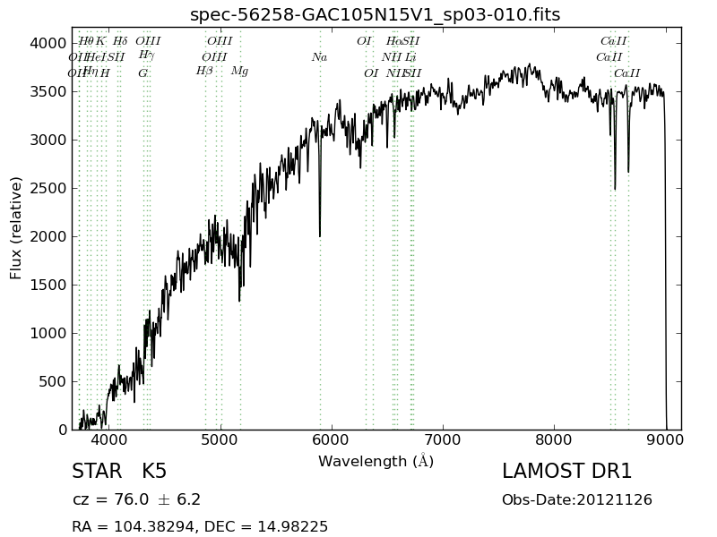The width and height of the screenshot is (717, 537).
Task: Select the Wavelength (Å) x-axis label
Action: [x=376, y=461]
